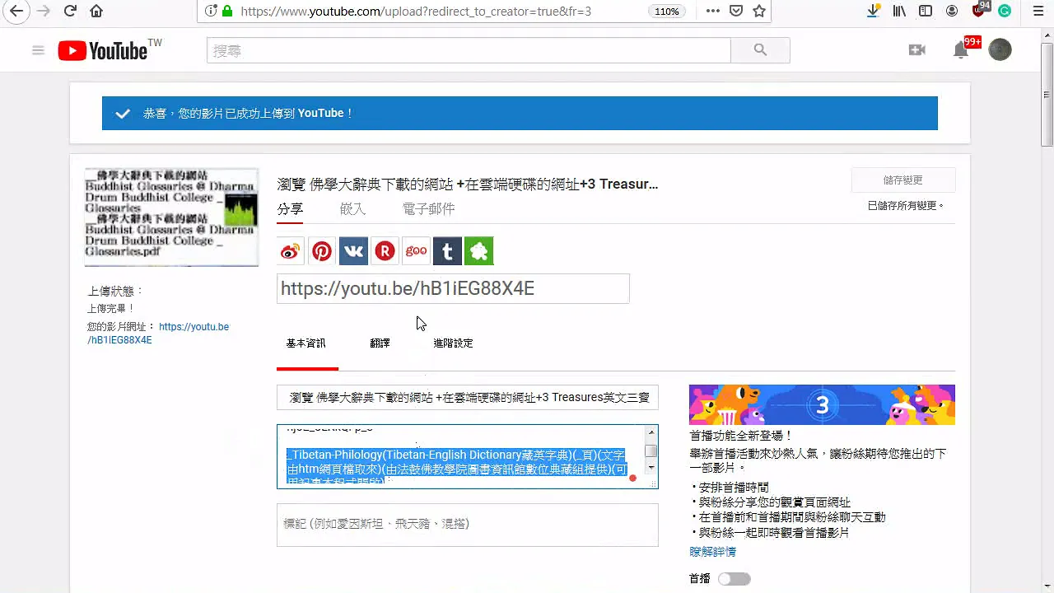Open the browser home page
The height and width of the screenshot is (593, 1054).
(x=96, y=12)
